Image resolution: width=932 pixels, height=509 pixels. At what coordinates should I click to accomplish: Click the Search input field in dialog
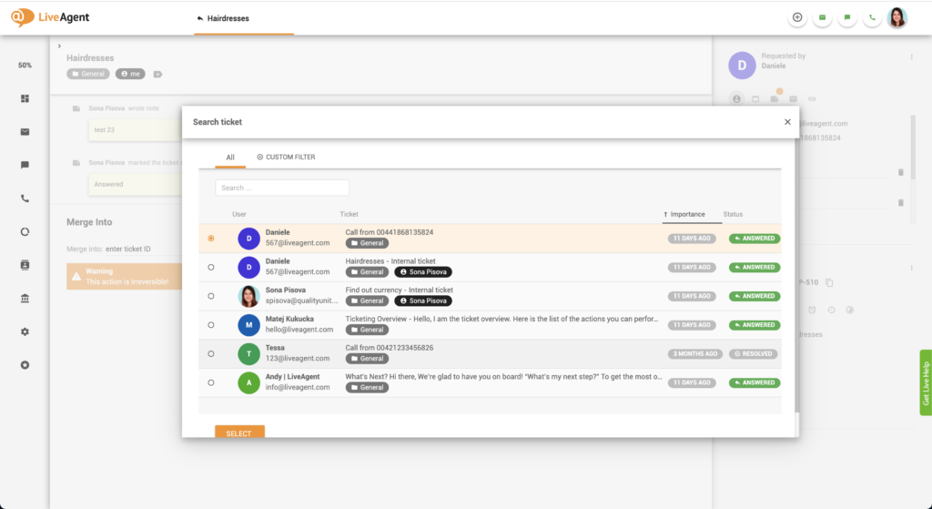point(282,188)
